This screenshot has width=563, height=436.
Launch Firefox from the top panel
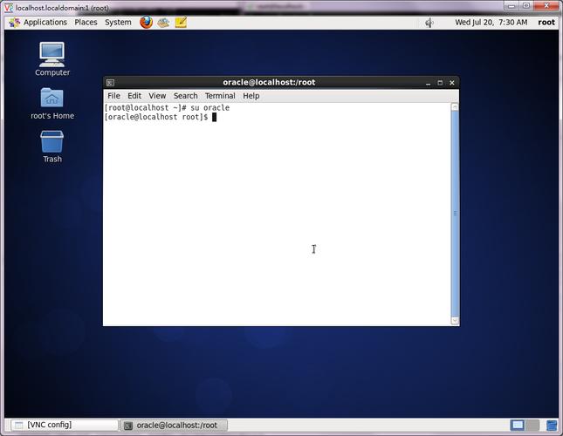[x=146, y=22]
